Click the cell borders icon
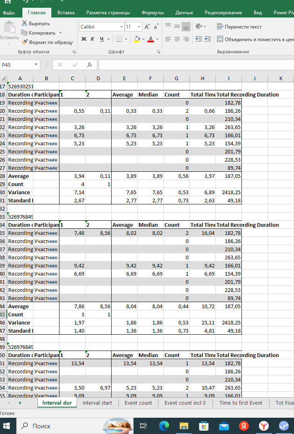The width and height of the screenshot is (294, 434). coord(119,39)
